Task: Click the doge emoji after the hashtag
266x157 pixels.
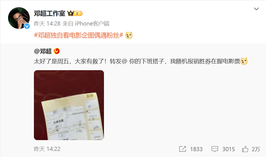Action: coord(129,35)
